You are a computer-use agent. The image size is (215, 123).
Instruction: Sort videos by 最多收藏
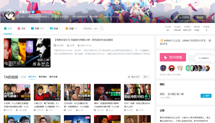pyautogui.click(x=53, y=77)
